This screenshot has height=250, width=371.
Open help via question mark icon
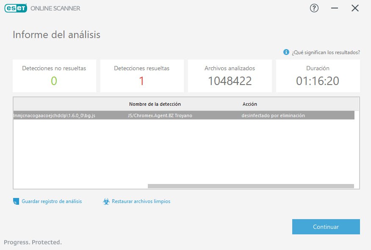[314, 8]
